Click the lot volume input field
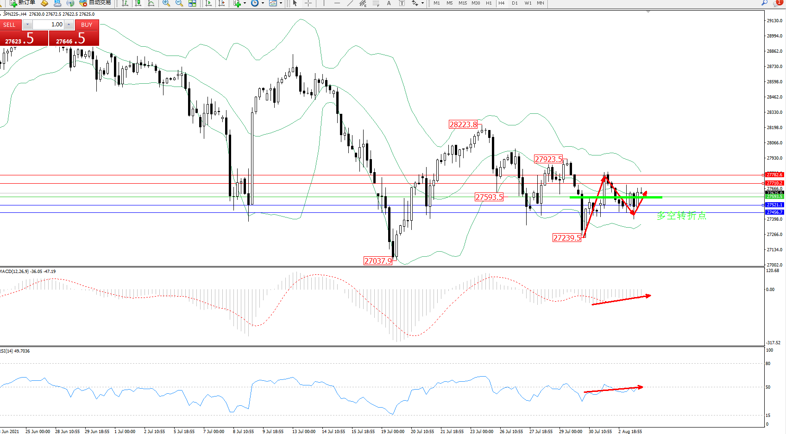786x434 pixels. [x=48, y=25]
